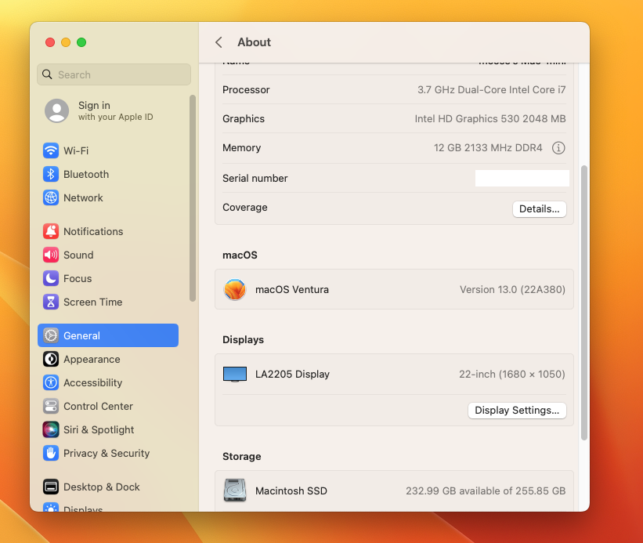This screenshot has height=543, width=643.
Task: Open Display Settings button
Action: pyautogui.click(x=517, y=410)
